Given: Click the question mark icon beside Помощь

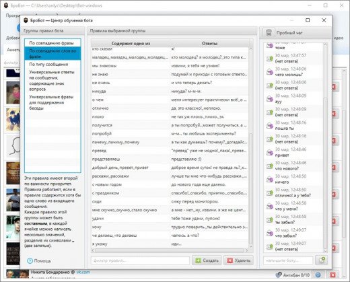Looking at the screenshot, I should click(x=30, y=260).
